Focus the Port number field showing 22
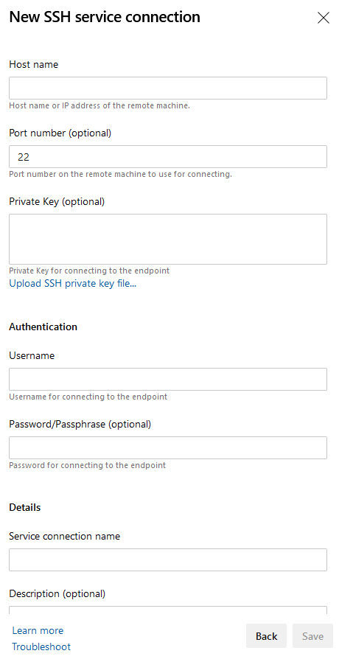339x659 pixels. pyautogui.click(x=168, y=157)
